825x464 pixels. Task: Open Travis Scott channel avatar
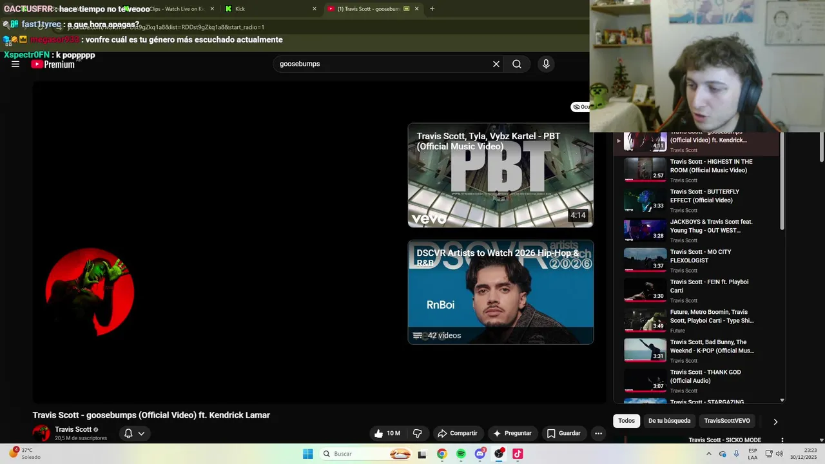click(x=41, y=433)
